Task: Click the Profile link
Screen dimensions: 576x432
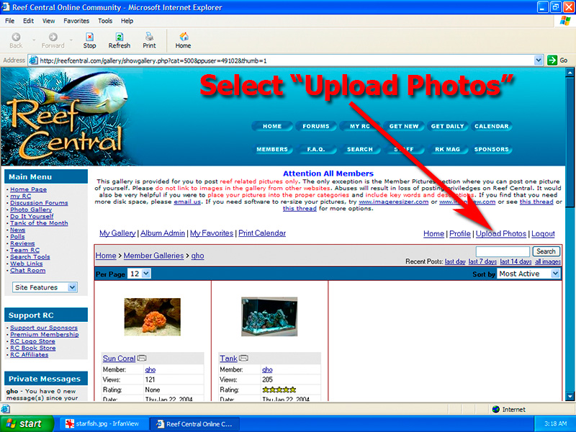Action: click(x=460, y=233)
